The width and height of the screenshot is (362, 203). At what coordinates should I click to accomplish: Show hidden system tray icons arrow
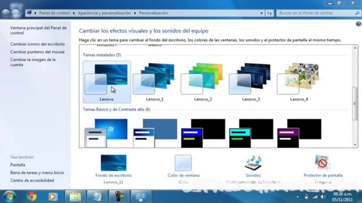click(298, 197)
